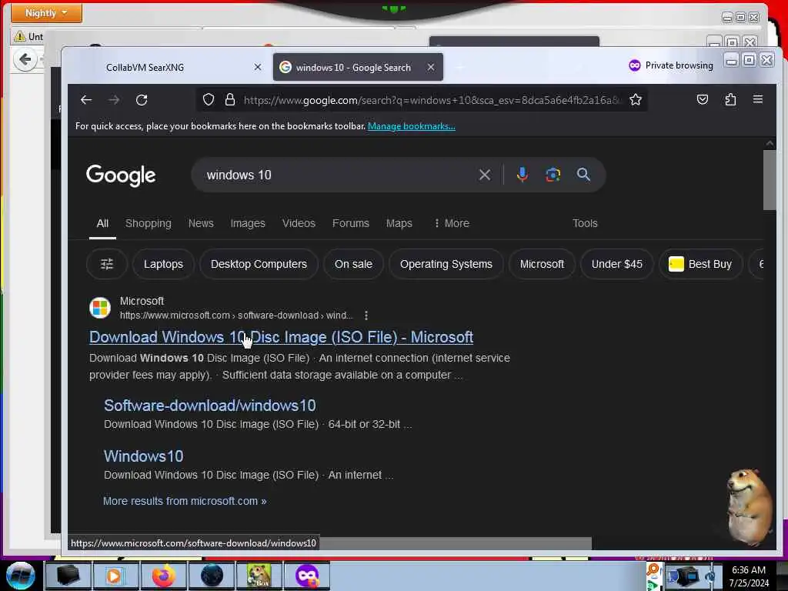Click the Windows Start orb
This screenshot has width=788, height=591.
(x=21, y=576)
